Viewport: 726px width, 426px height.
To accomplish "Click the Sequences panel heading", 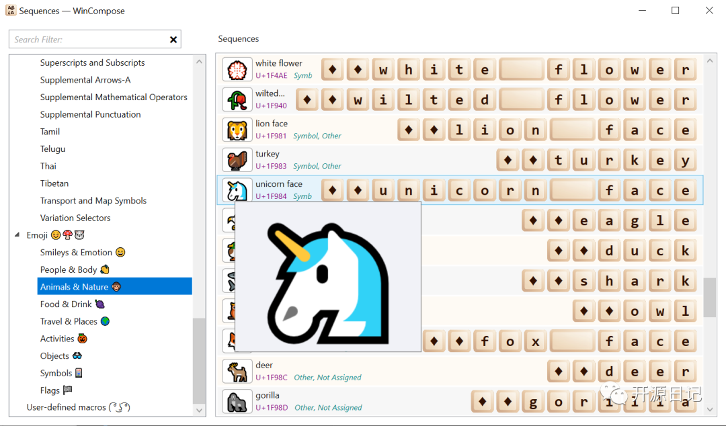I will tap(239, 39).
